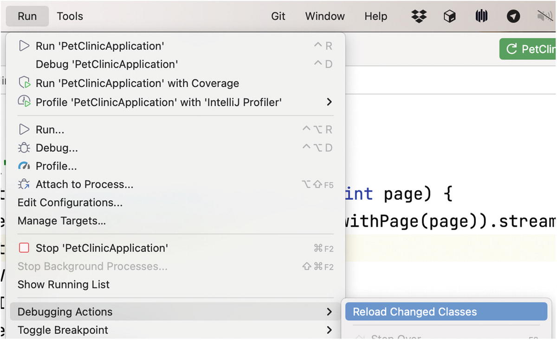This screenshot has height=340, width=557.
Task: Choose Reload Changed Classes
Action: 415,312
